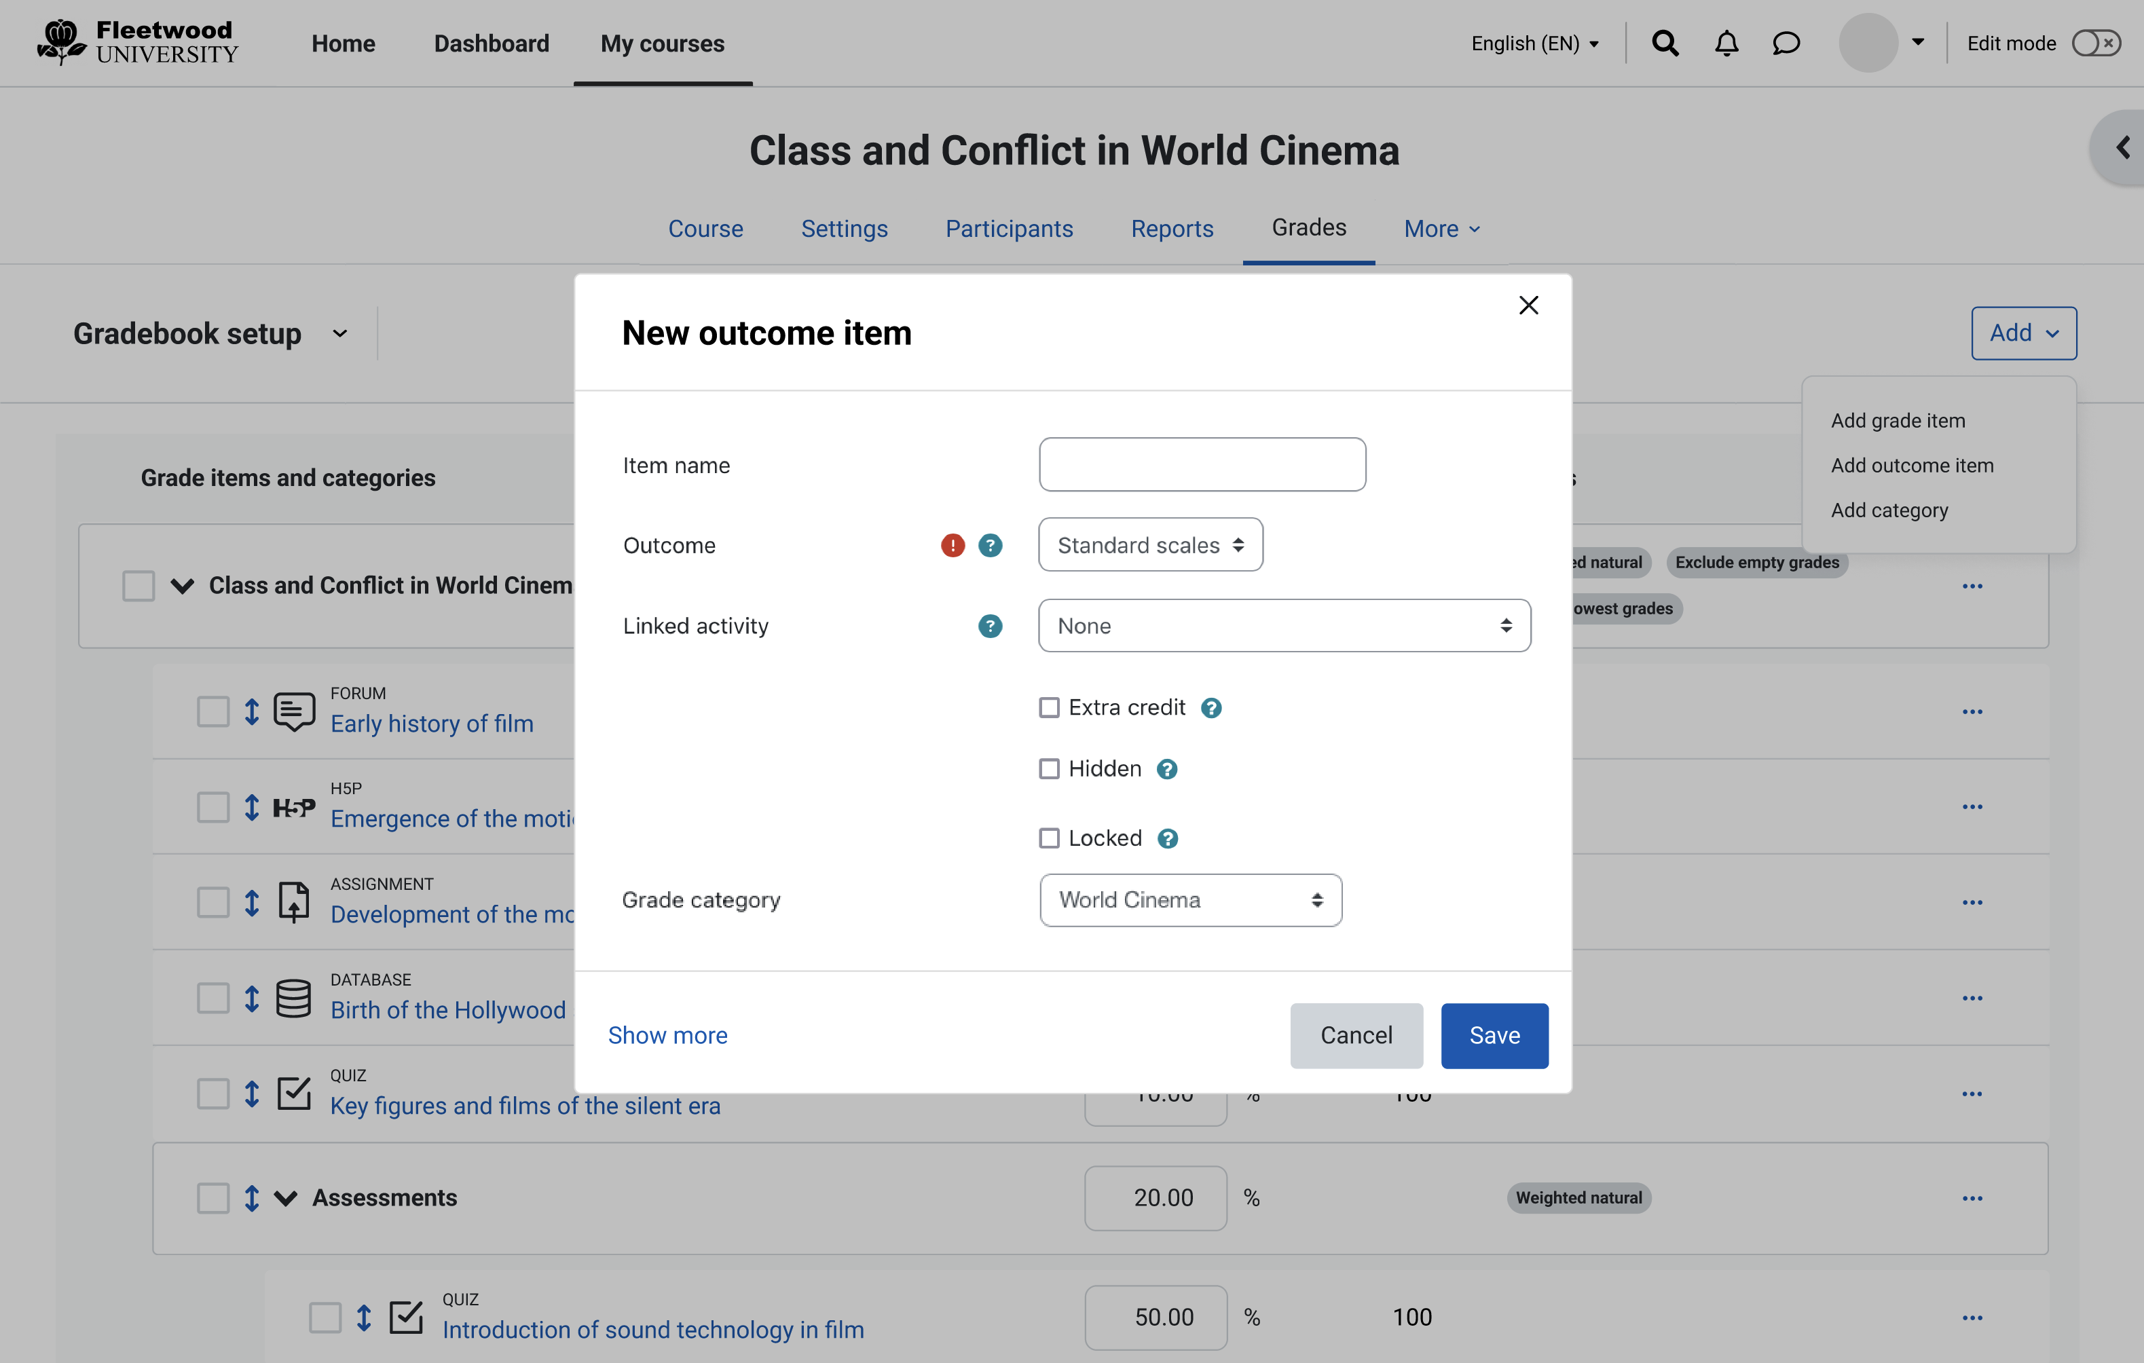The image size is (2144, 1363).
Task: Open help for the Outcome field
Action: pos(990,545)
